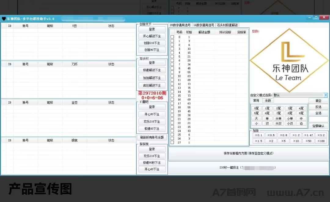
Task: Click the 极速90秒下注 button
Action: (152, 163)
